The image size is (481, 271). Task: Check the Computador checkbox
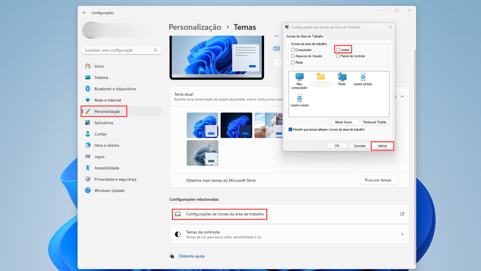(x=293, y=50)
